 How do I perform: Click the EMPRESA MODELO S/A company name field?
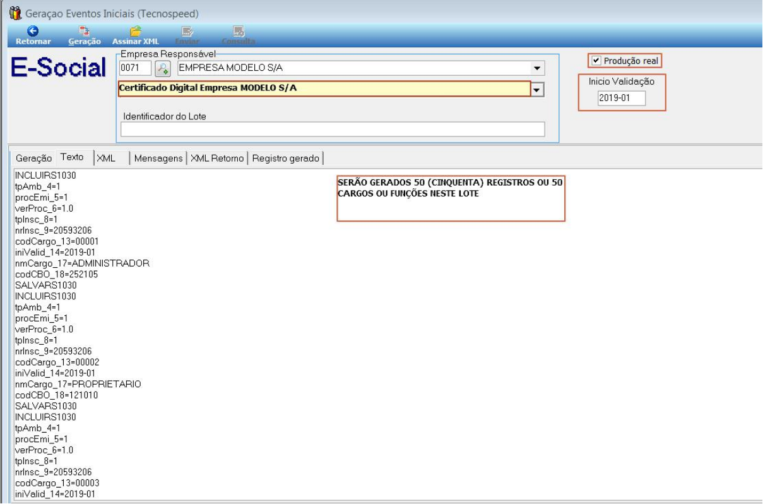pos(354,68)
